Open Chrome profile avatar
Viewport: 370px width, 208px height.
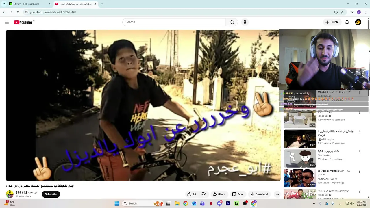359,12
